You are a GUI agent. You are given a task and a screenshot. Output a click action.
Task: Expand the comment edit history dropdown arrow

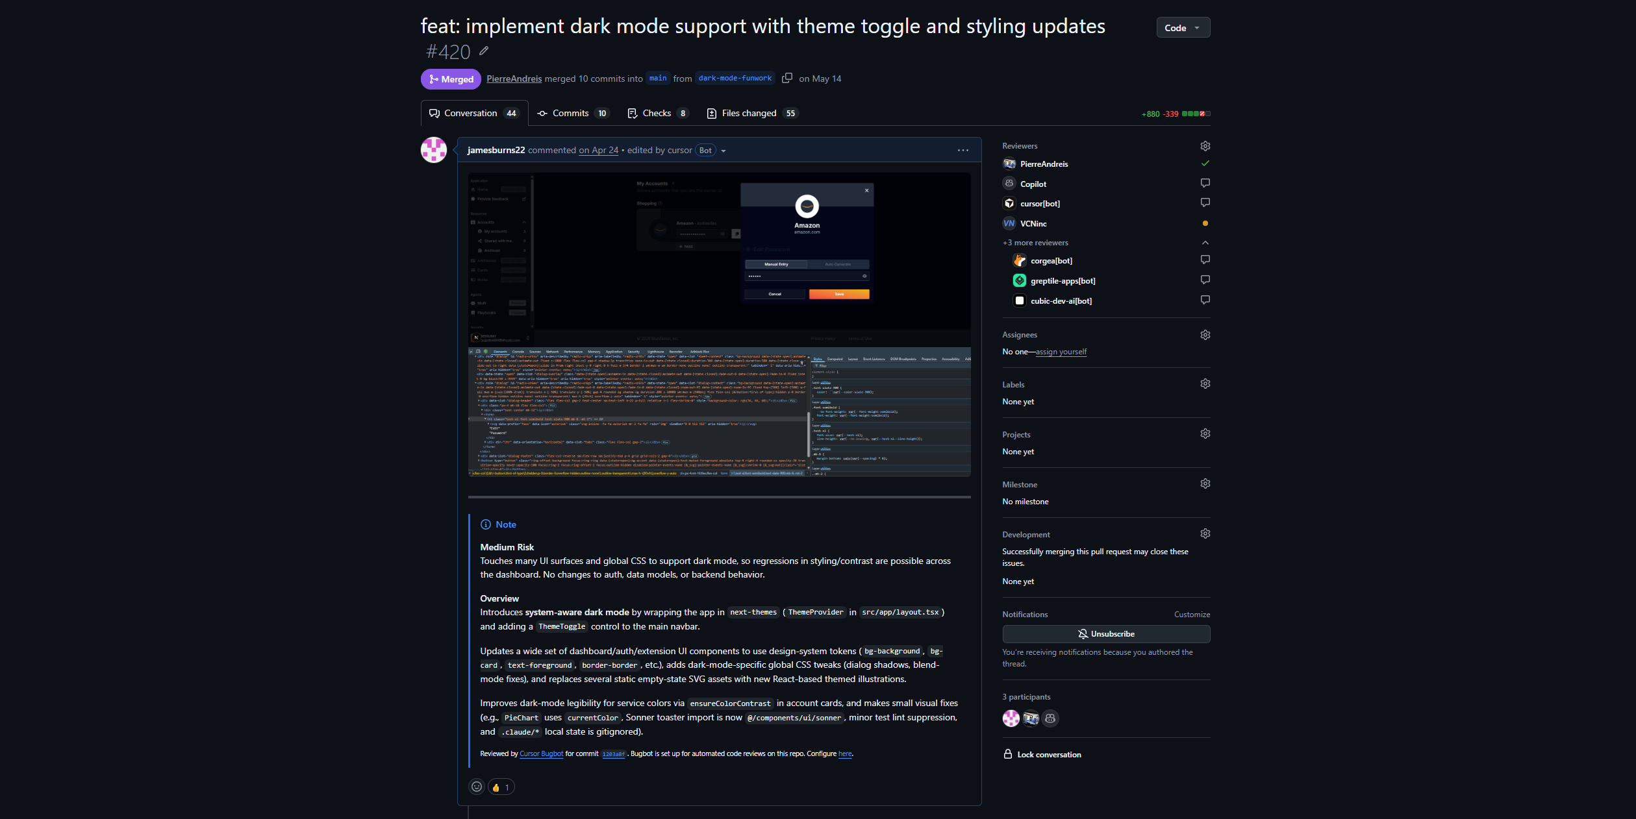pos(724,151)
